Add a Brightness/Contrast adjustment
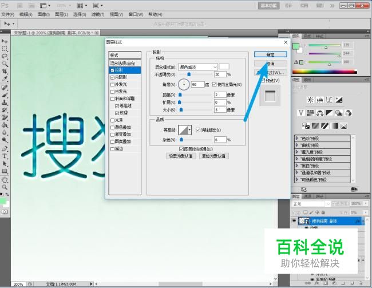This screenshot has height=288, width=372. [310, 100]
